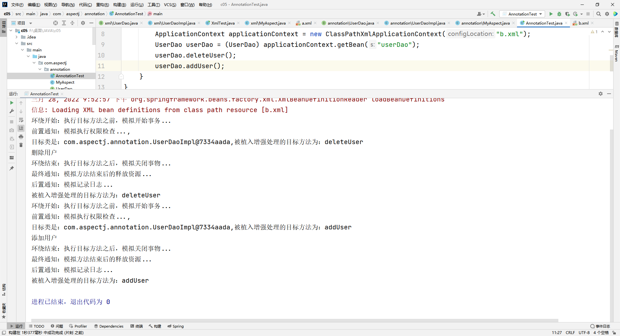The image size is (620, 336).
Task: Switch to the XmlTest.java tab
Action: 223,23
